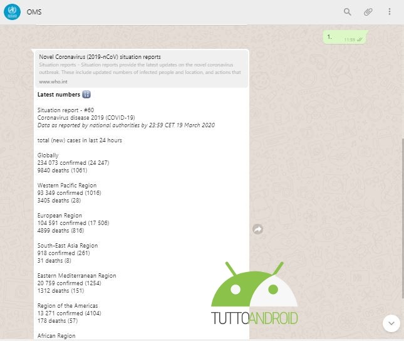Open the OMS contact profile picture
The width and height of the screenshot is (404, 341).
coord(12,12)
